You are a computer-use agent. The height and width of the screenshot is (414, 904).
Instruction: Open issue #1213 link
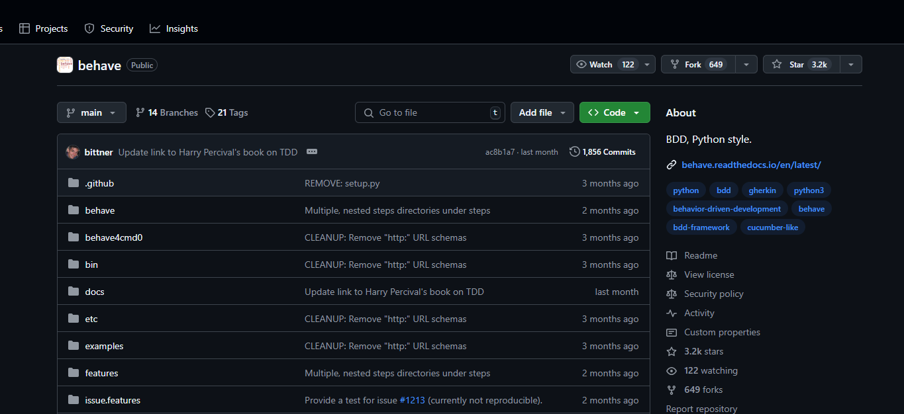(x=413, y=400)
